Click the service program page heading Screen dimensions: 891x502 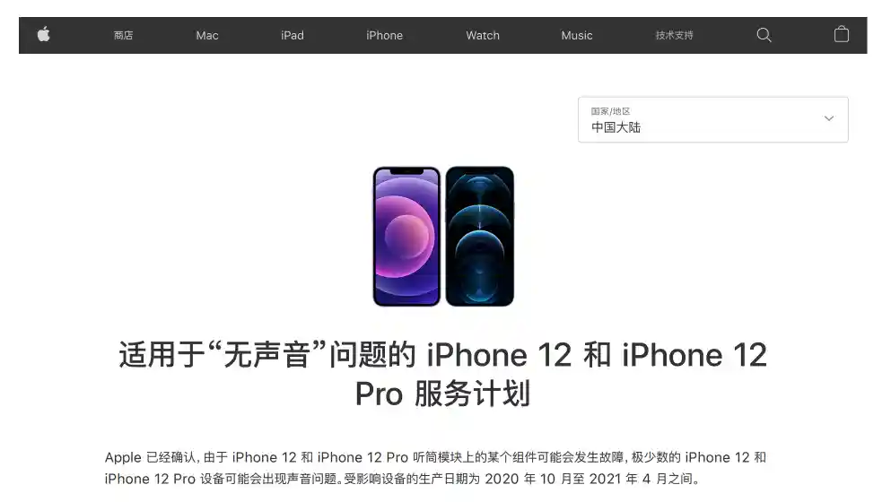442,374
